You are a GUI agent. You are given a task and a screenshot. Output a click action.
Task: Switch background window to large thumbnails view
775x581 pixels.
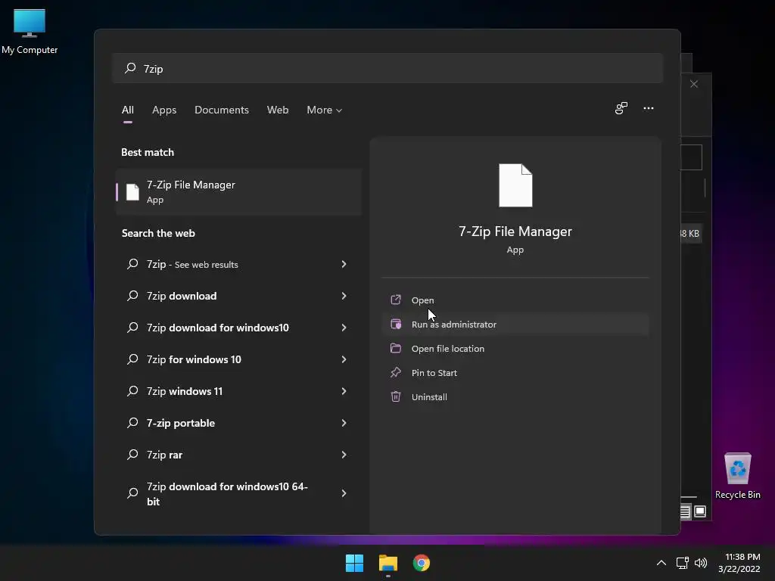pos(700,511)
